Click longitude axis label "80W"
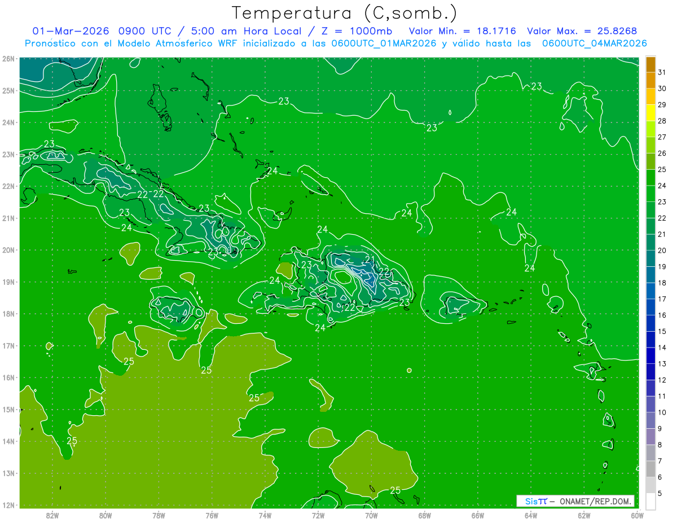 (x=105, y=515)
